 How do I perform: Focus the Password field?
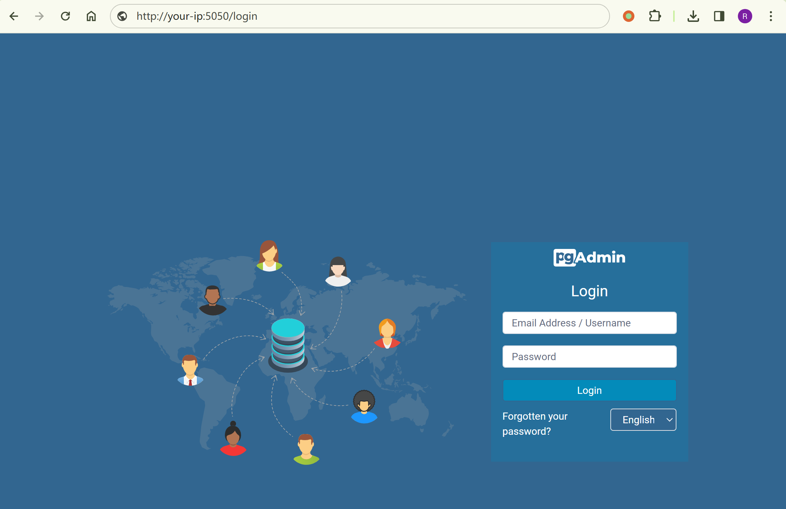[x=589, y=357]
